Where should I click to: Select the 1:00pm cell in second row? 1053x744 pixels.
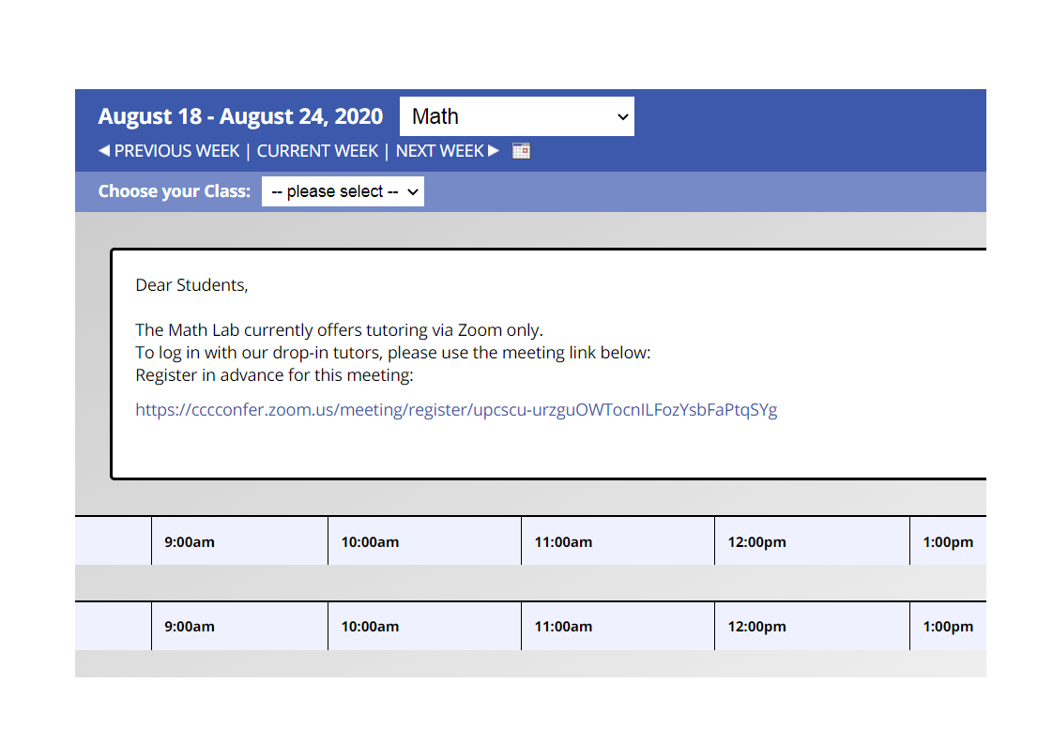click(x=948, y=626)
